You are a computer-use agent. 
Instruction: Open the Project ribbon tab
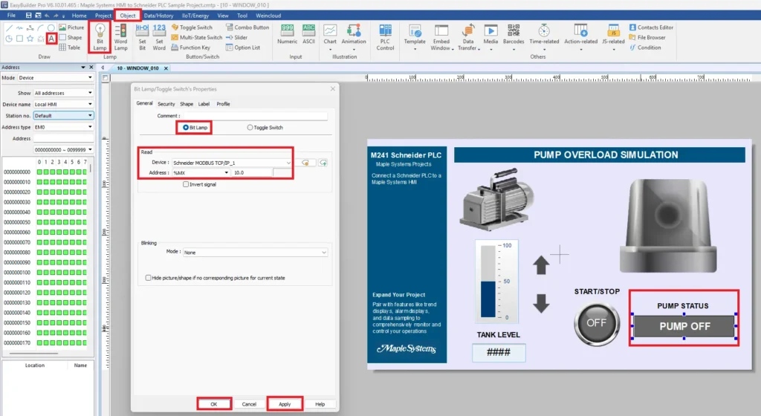(103, 16)
